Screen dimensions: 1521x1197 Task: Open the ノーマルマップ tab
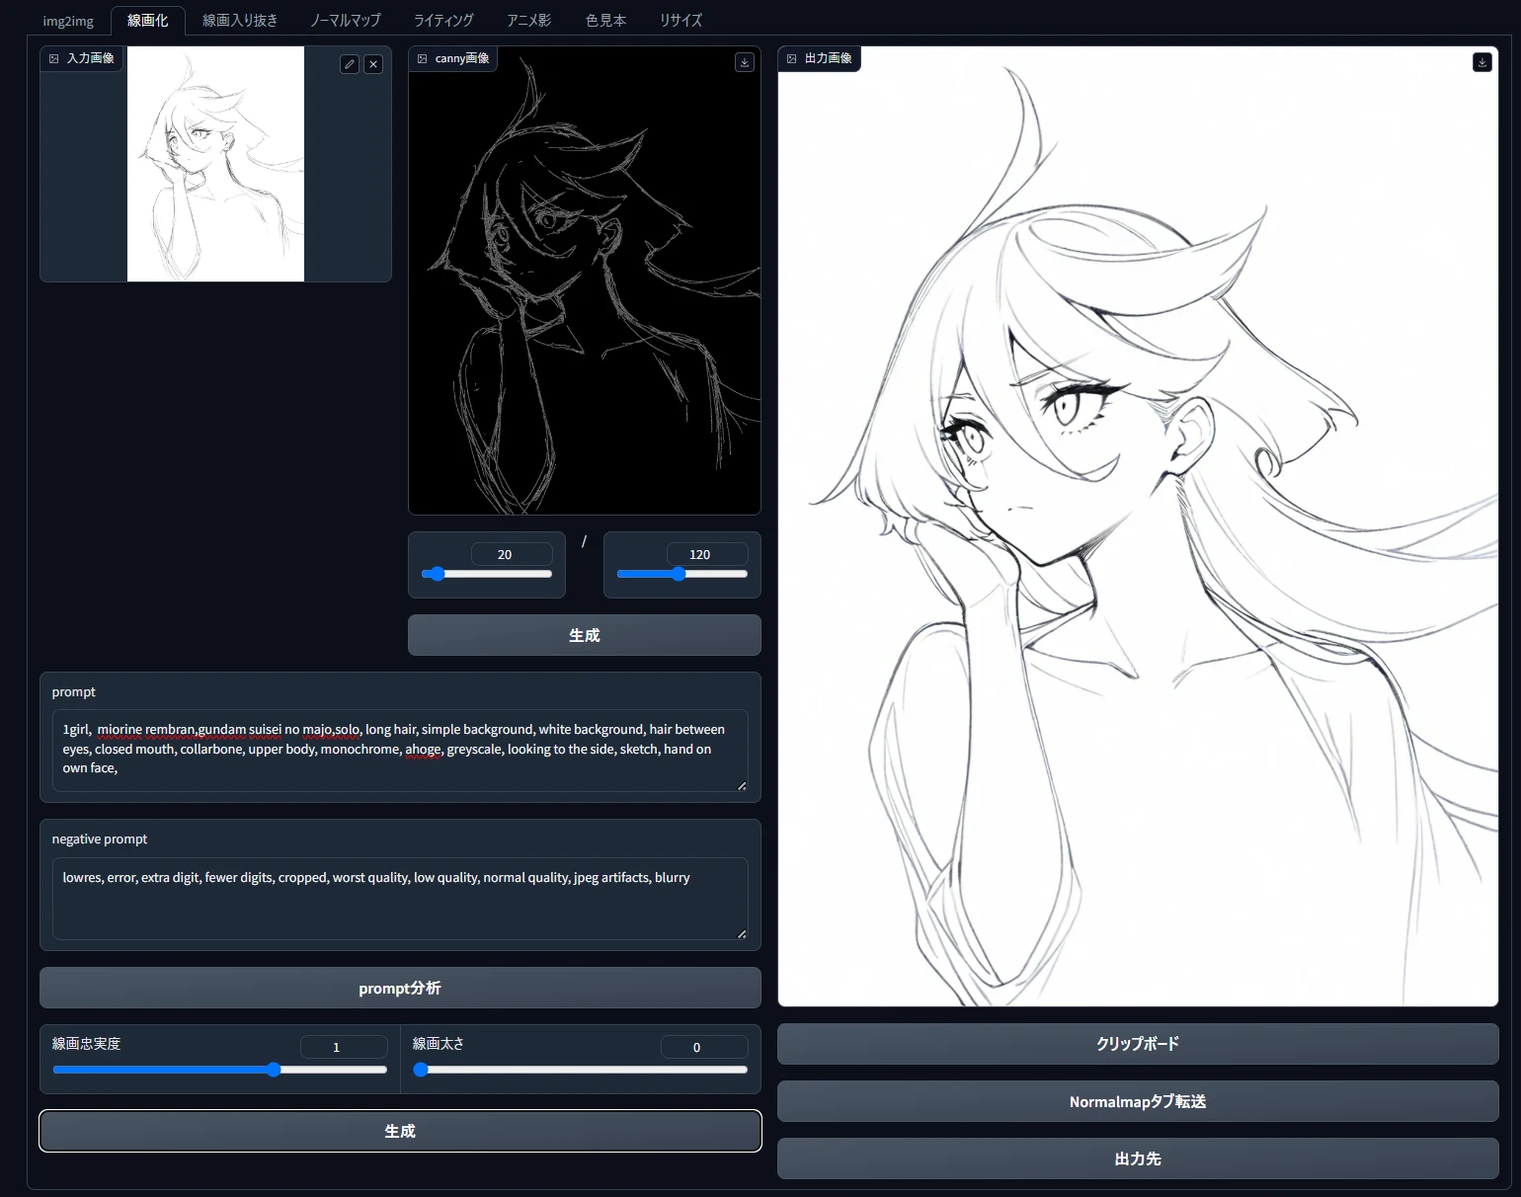click(x=346, y=21)
